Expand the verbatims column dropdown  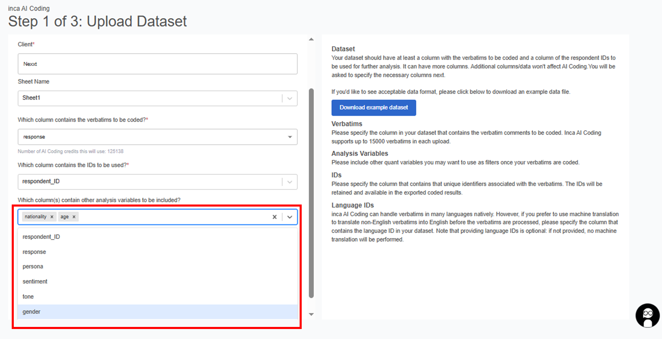290,137
